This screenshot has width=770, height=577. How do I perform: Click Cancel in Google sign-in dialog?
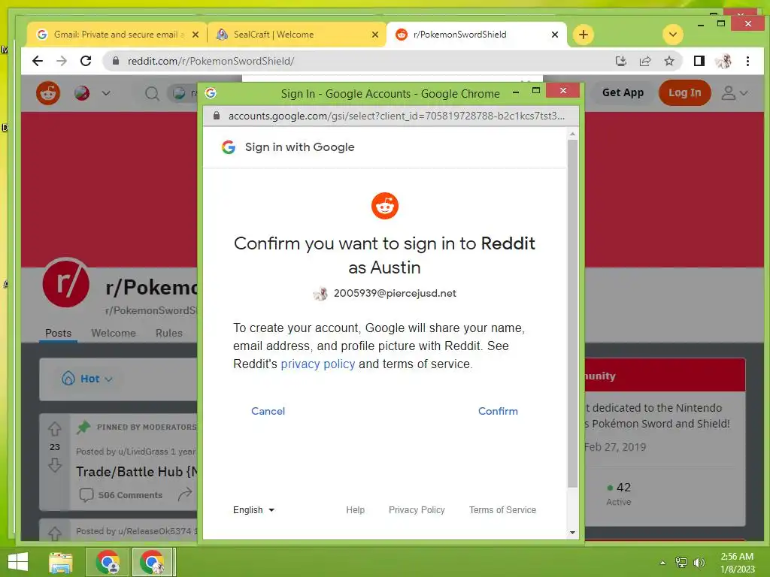(268, 411)
